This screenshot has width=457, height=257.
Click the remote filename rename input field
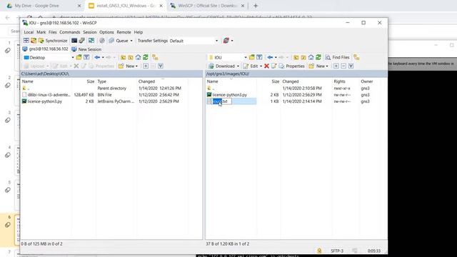(x=221, y=101)
